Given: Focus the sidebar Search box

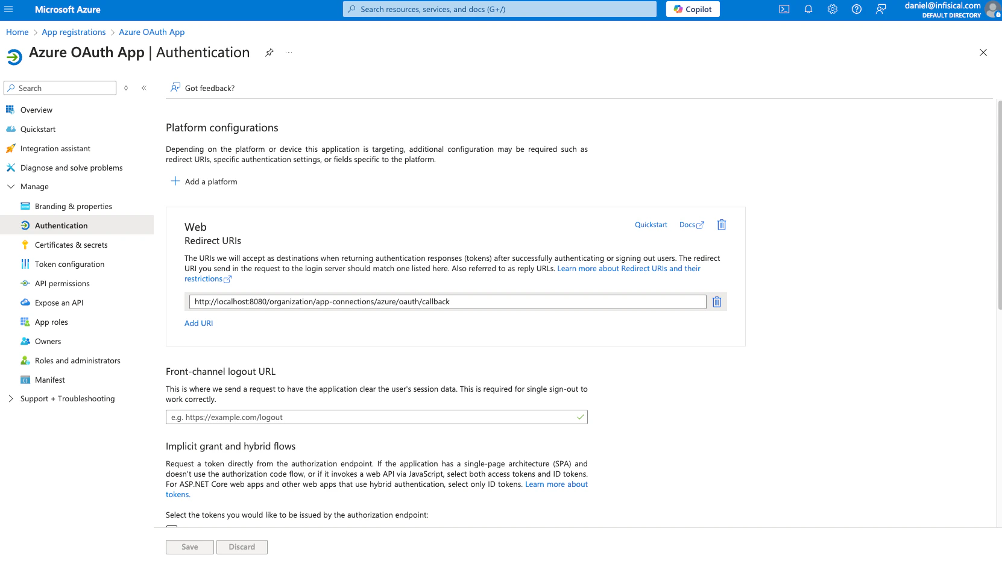Looking at the screenshot, I should click(x=60, y=88).
